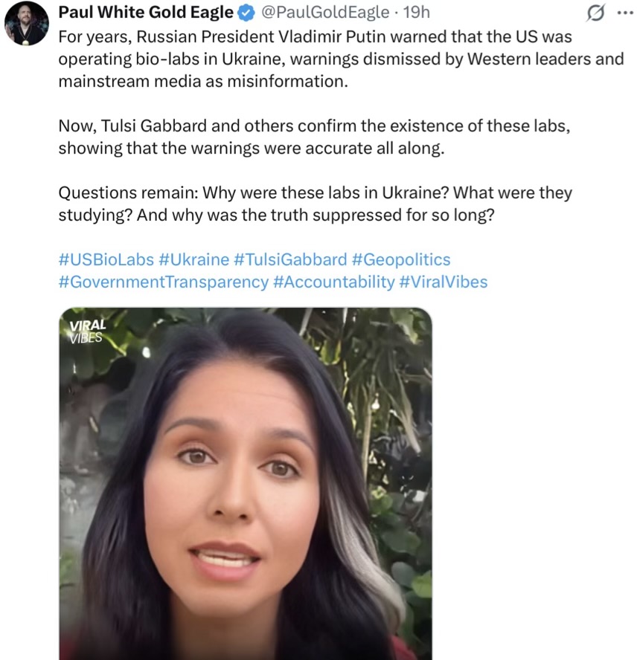Follow the #TulsiGabbard hashtag link

pos(290,259)
